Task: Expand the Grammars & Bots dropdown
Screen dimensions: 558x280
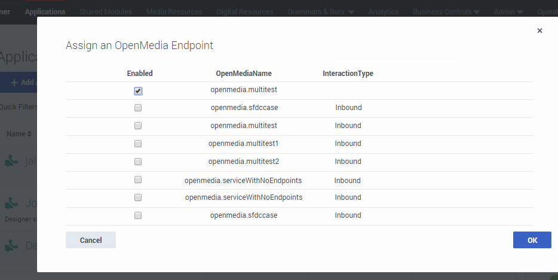Action: (x=350, y=11)
